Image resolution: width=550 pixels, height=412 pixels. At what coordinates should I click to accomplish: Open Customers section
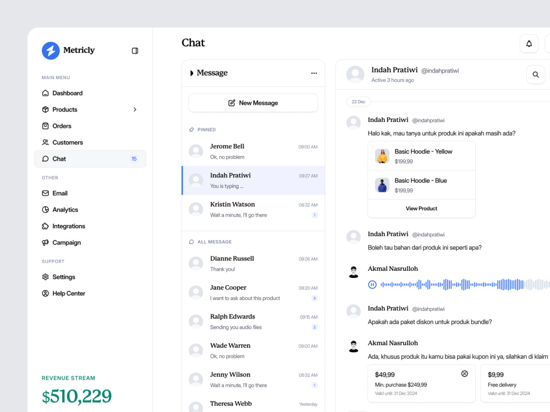coord(90,143)
